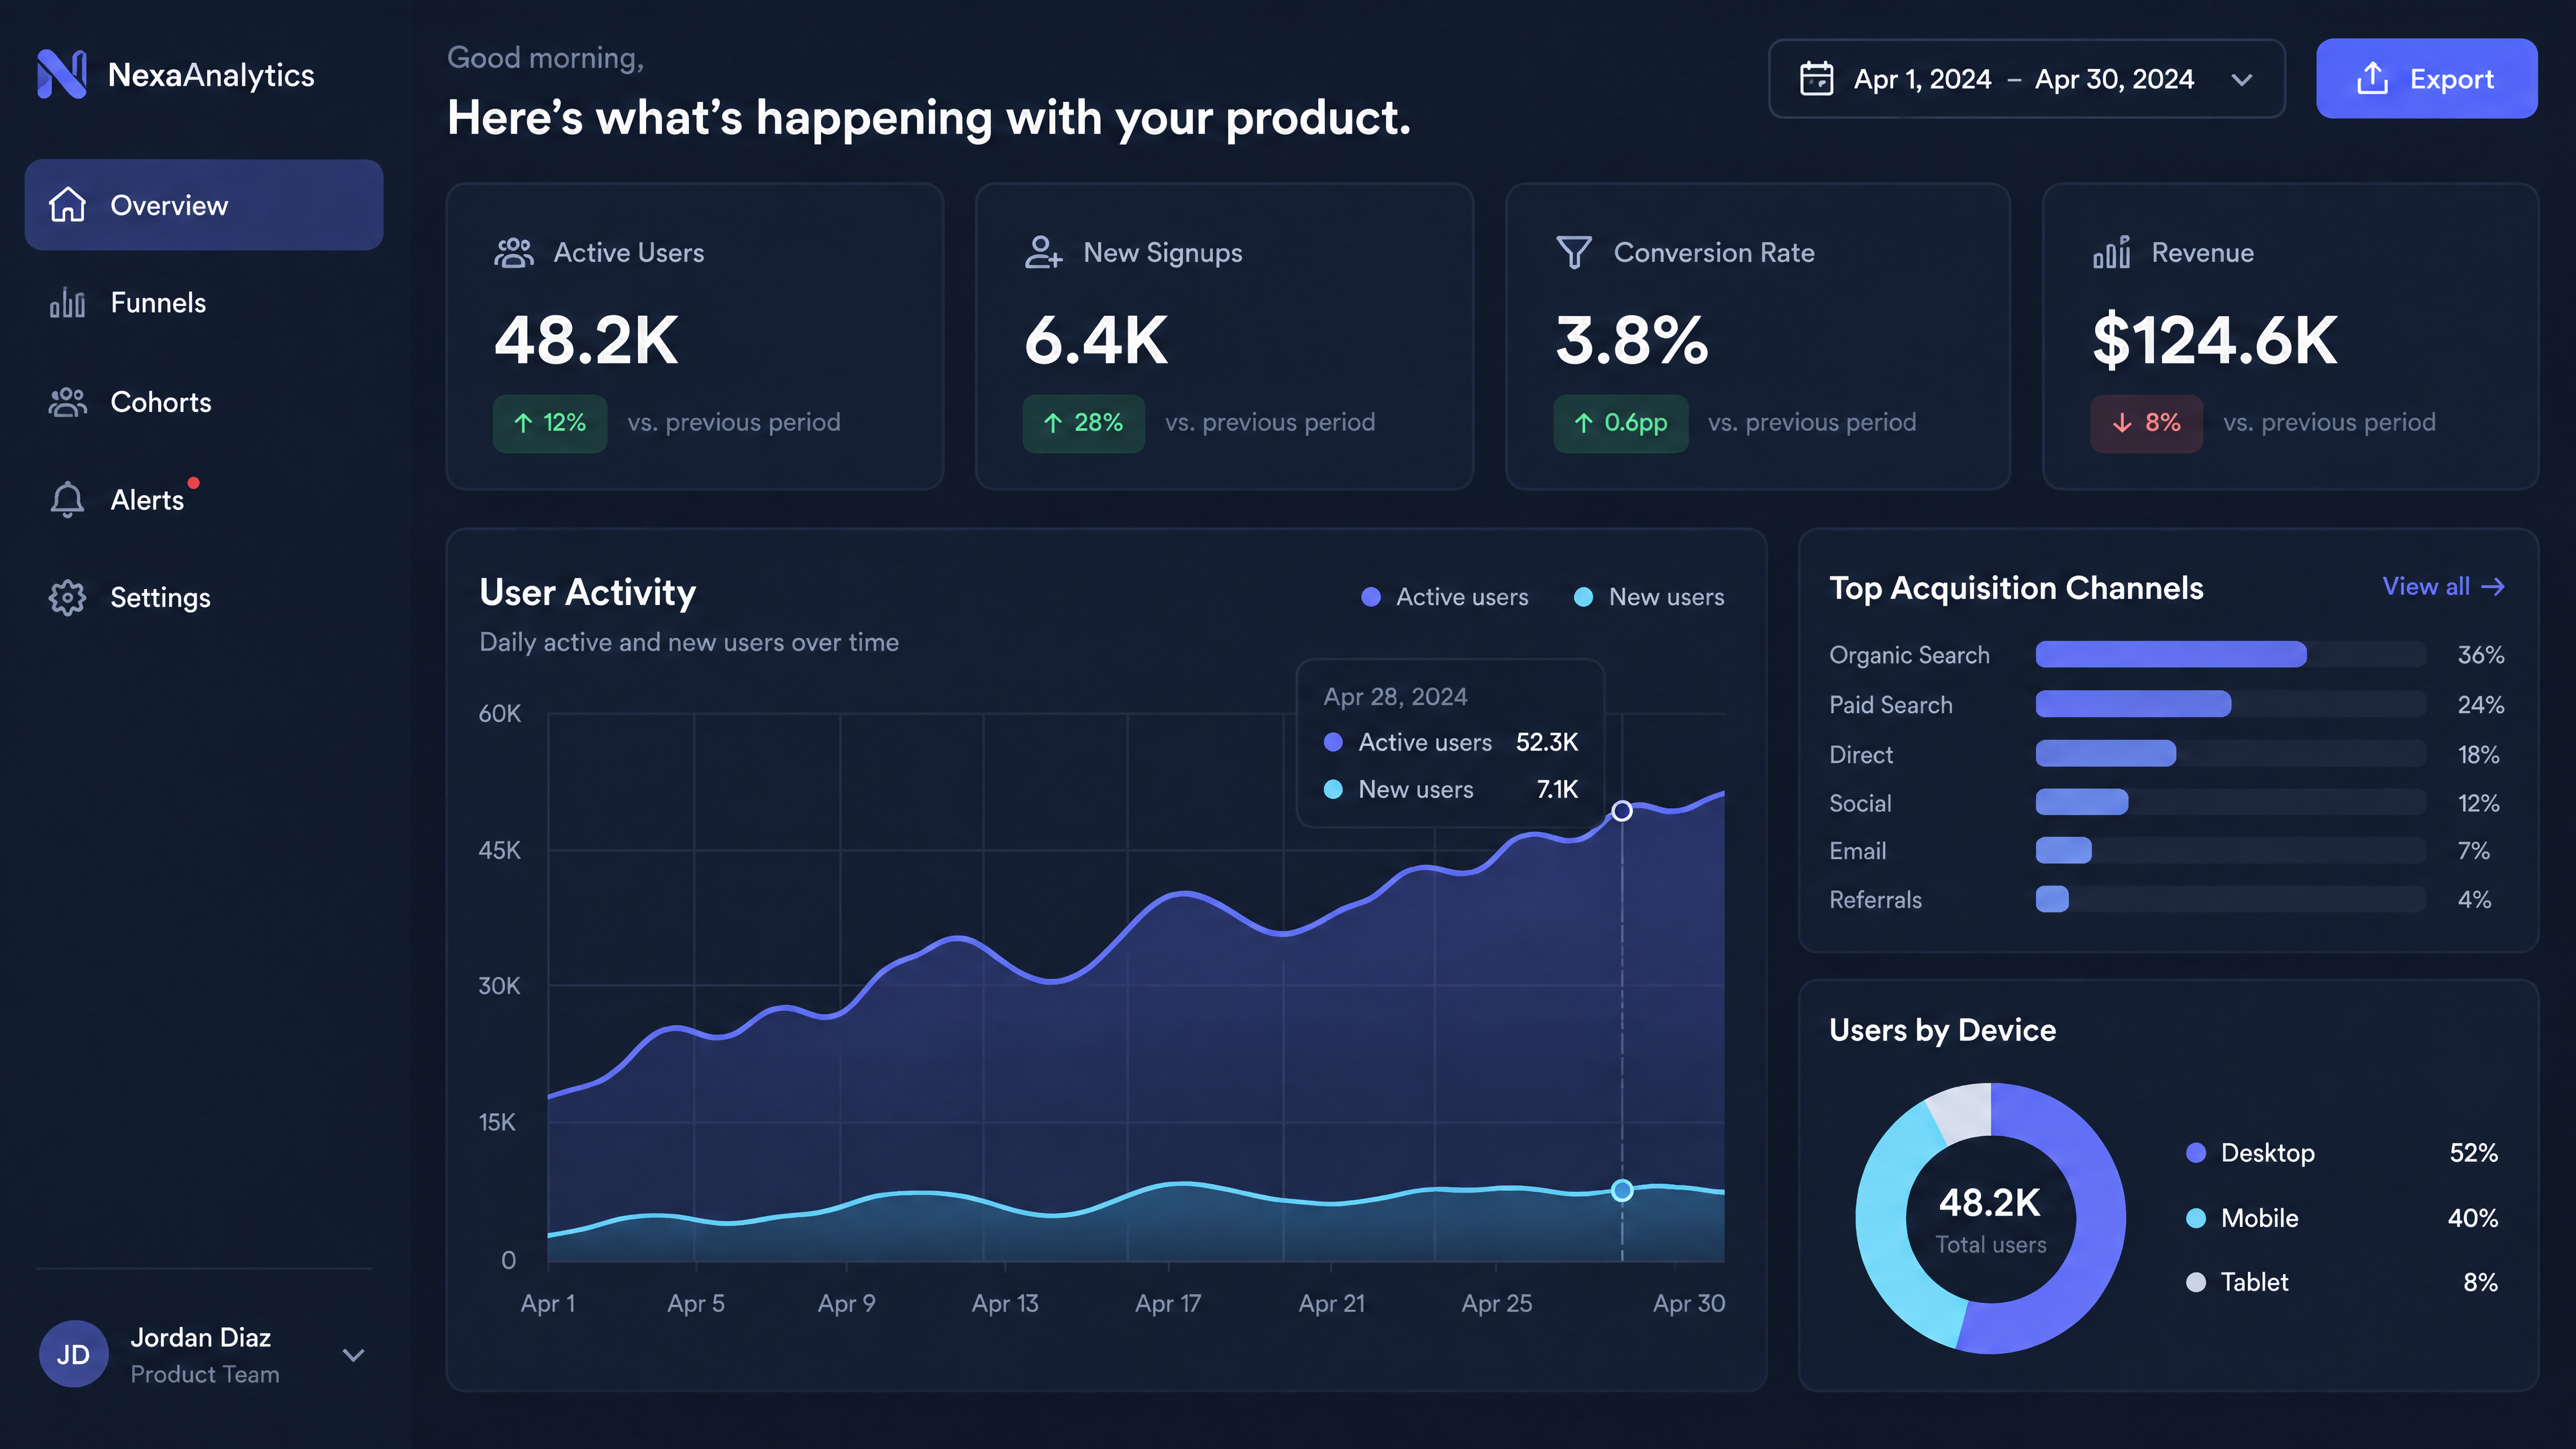Click the Social channel progress bar

pos(2230,802)
